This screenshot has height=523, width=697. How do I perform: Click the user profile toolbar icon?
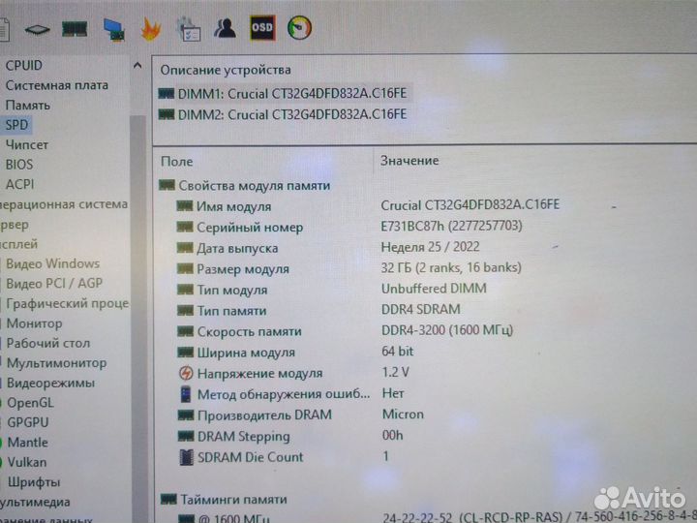[x=225, y=28]
